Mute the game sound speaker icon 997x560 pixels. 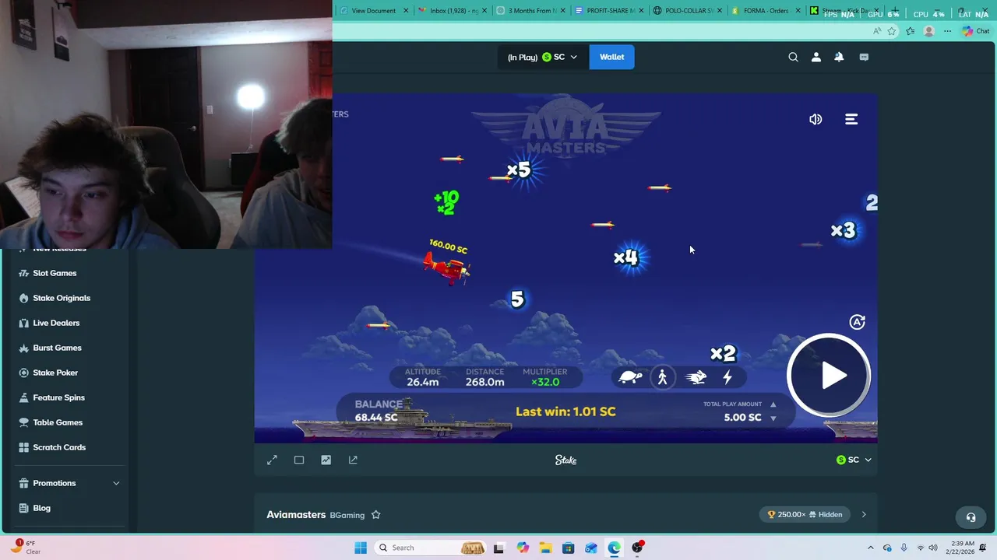click(816, 119)
